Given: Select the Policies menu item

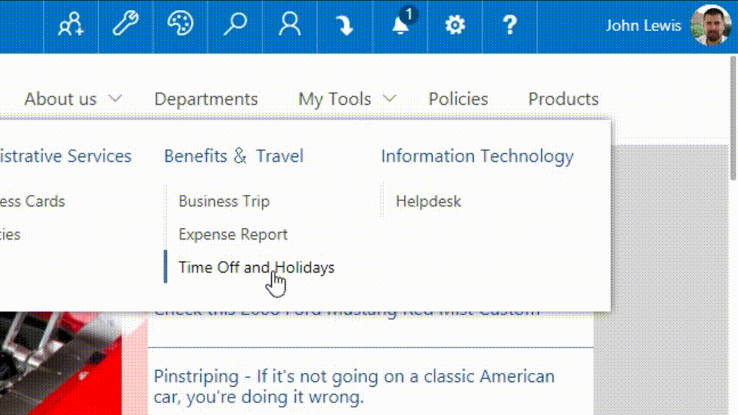Looking at the screenshot, I should point(458,98).
